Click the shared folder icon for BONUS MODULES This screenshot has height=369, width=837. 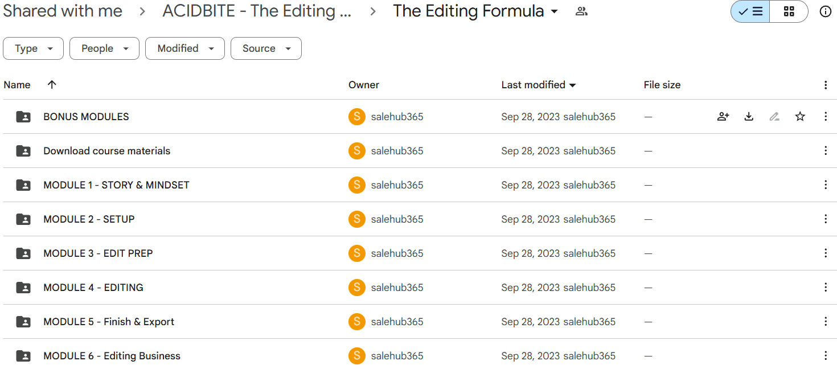(23, 117)
